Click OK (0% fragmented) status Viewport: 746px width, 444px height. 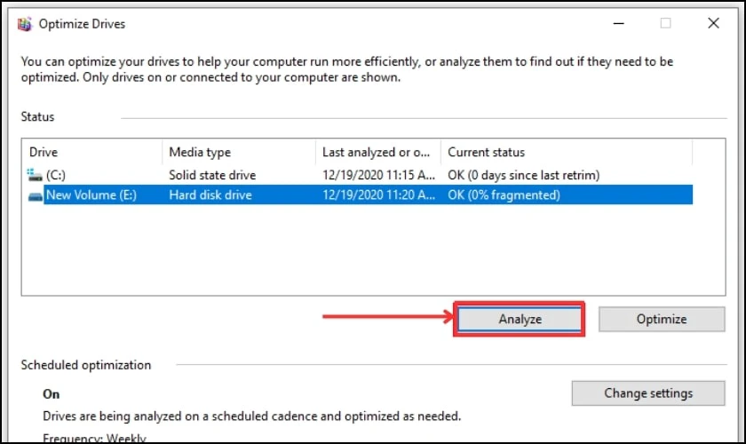tap(504, 195)
